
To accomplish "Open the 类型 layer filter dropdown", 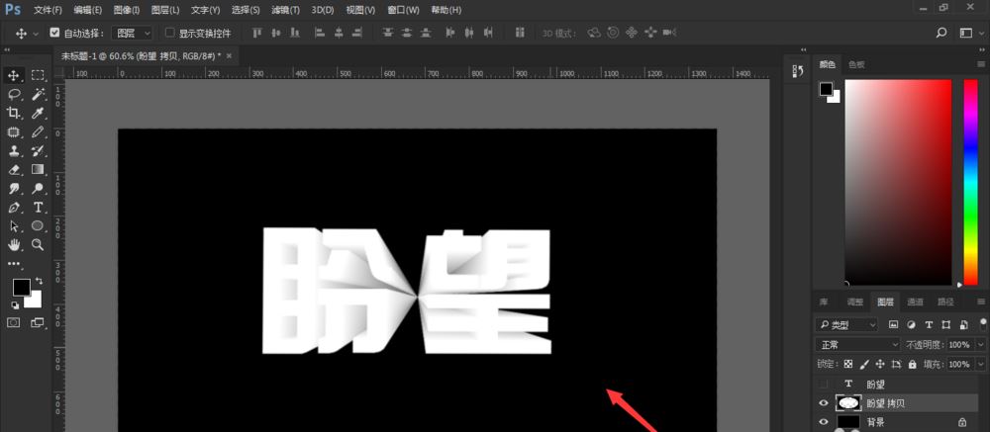I will pos(846,325).
